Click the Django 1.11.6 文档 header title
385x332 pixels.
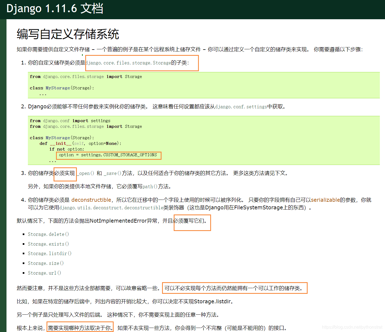point(55,8)
